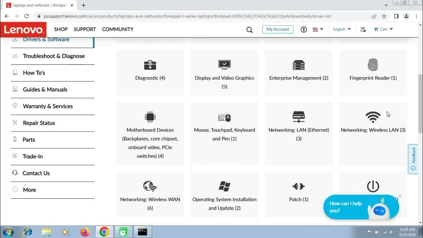This screenshot has height=238, width=423.
Task: Select the Power Management power icon
Action: (x=373, y=186)
